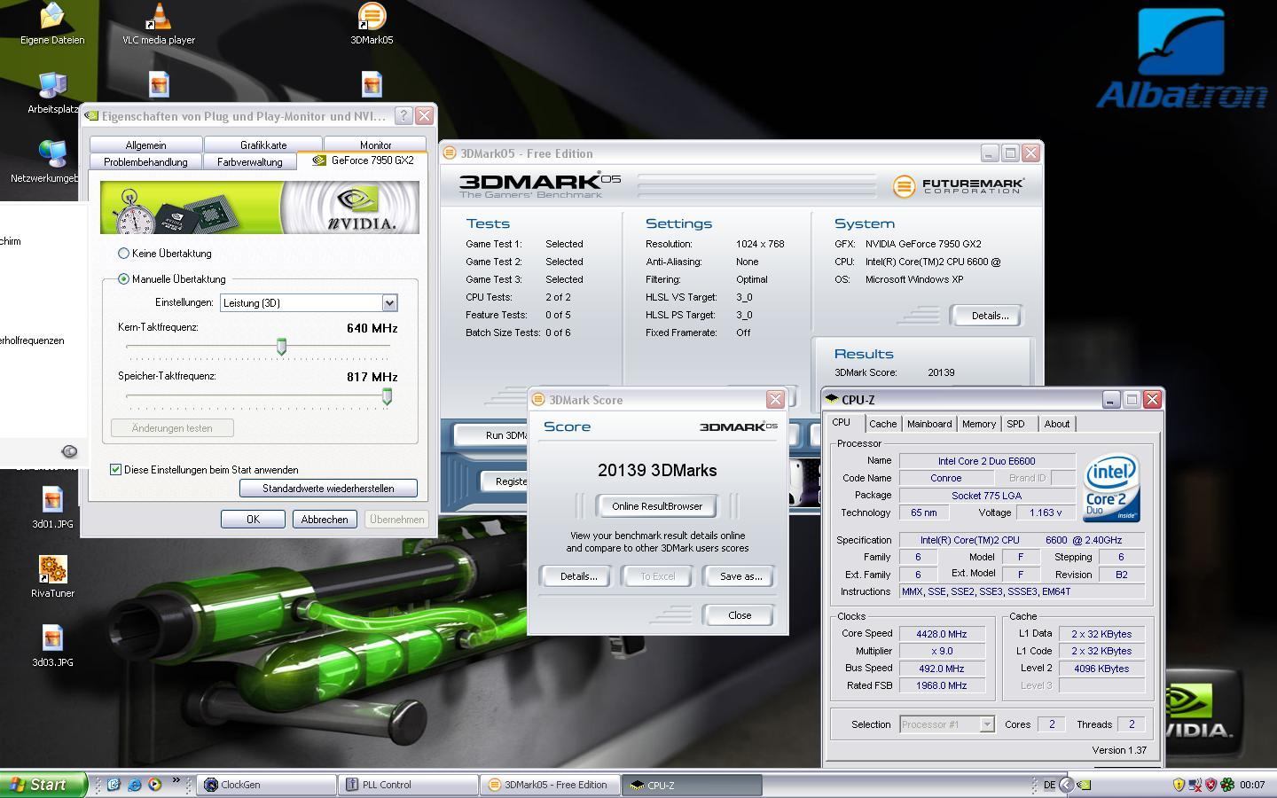Click NVIDIA tray icon in taskbar
The image size is (1277, 798).
click(x=1084, y=785)
